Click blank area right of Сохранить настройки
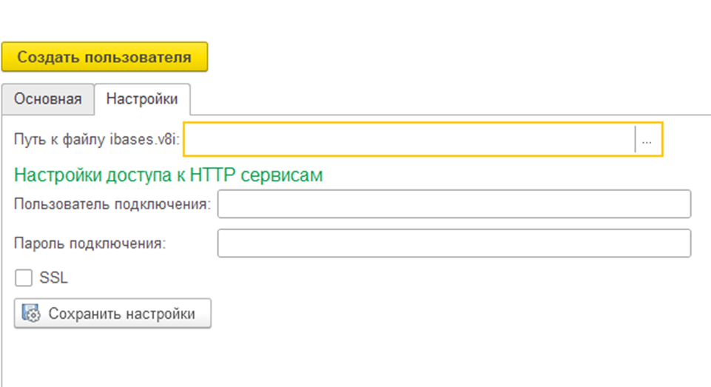This screenshot has width=711, height=387. point(444,314)
